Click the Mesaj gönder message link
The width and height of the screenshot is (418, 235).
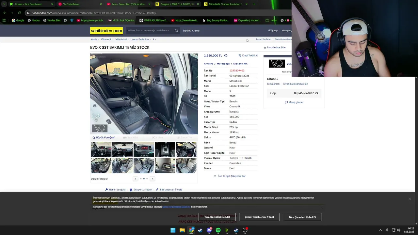tap(294, 102)
